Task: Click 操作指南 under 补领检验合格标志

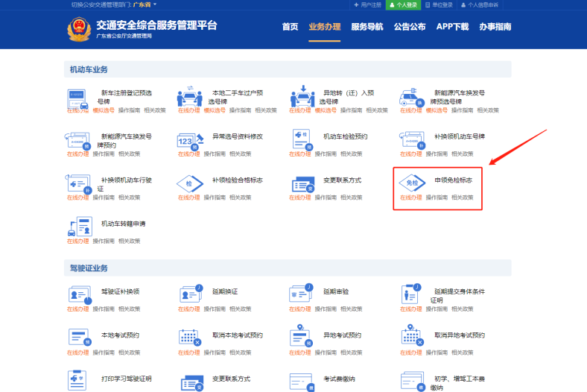Action: click(215, 197)
